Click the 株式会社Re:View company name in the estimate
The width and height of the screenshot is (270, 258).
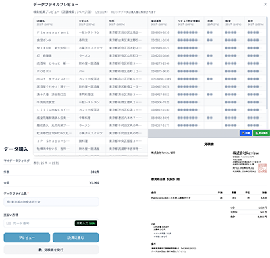(x=246, y=153)
